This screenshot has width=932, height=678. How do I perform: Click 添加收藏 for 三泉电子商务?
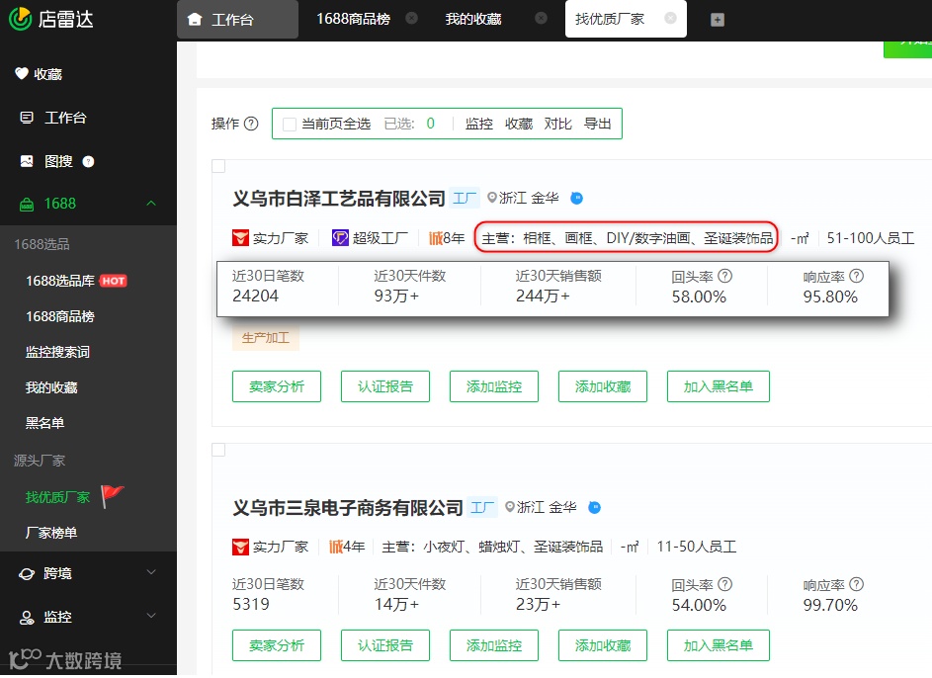pos(603,645)
